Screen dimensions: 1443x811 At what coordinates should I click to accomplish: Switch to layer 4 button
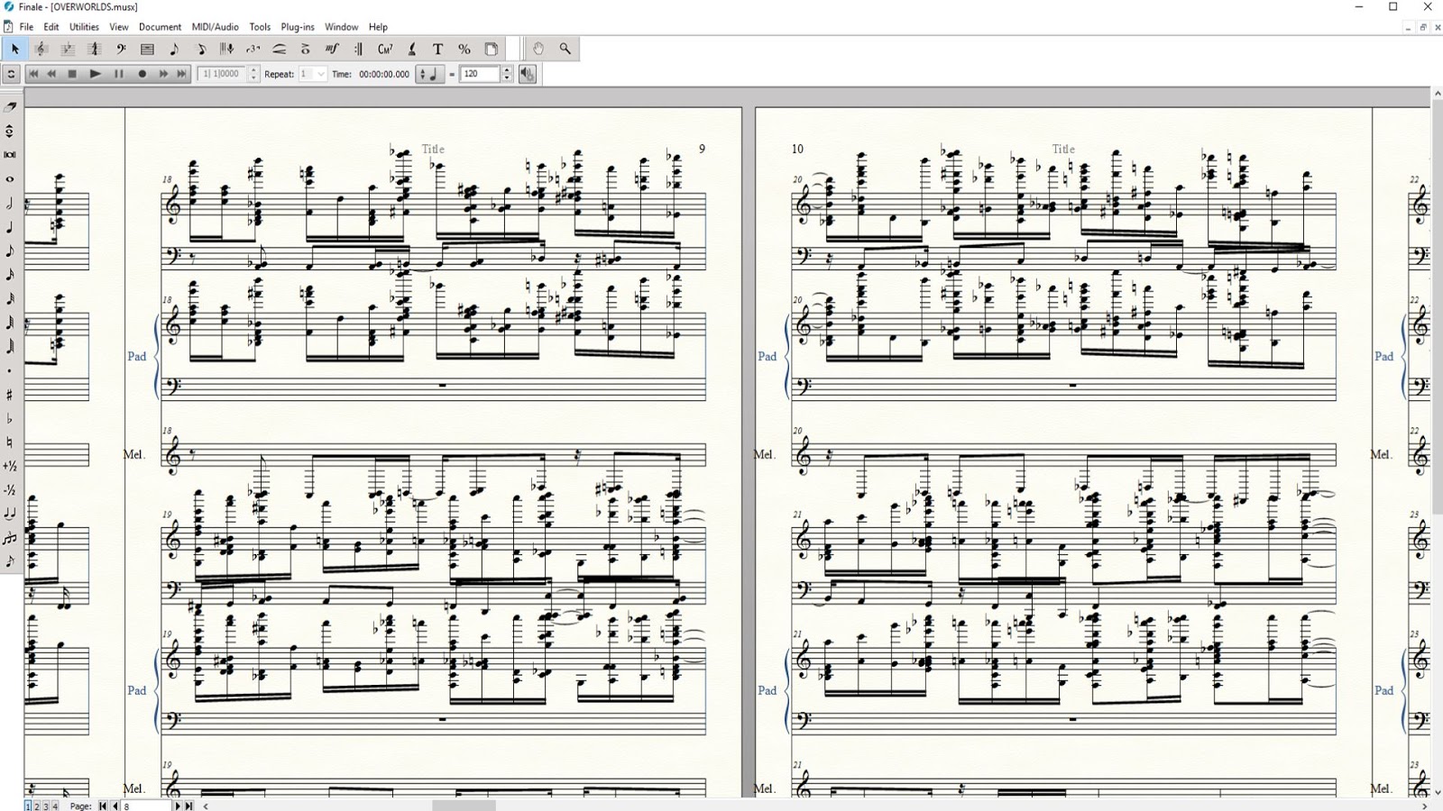point(55,806)
